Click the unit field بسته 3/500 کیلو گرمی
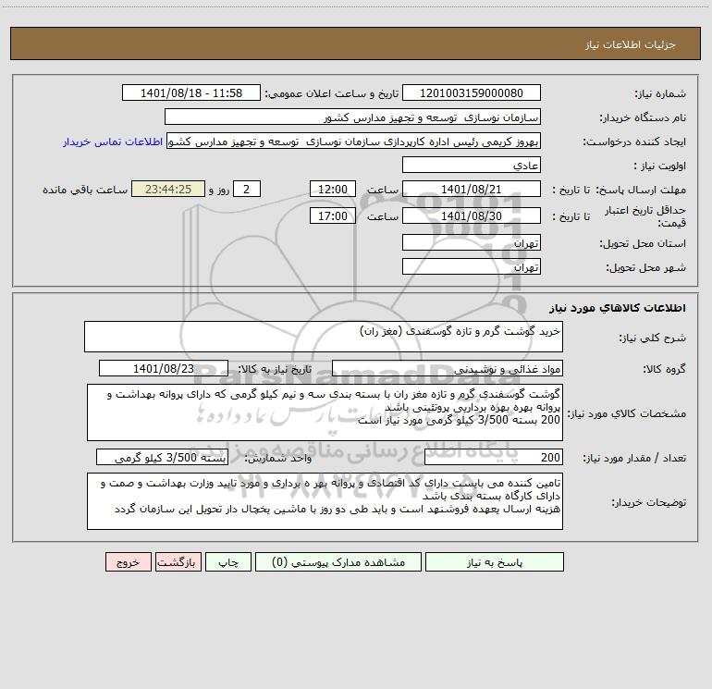The width and height of the screenshot is (712, 689). (162, 458)
